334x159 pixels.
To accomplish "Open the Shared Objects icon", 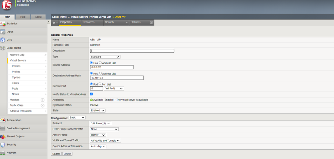I will (x=3, y=136).
